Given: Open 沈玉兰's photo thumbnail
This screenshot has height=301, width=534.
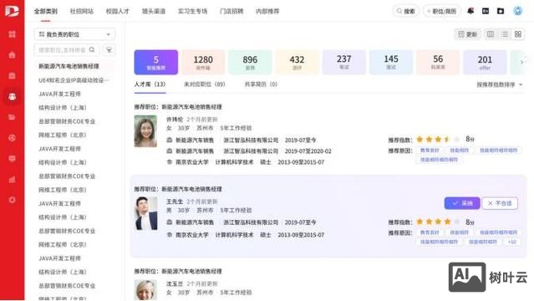Looking at the screenshot, I should tap(145, 290).
